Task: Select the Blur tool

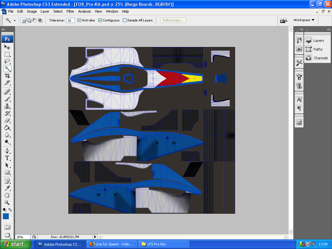Action: pyautogui.click(x=7, y=135)
